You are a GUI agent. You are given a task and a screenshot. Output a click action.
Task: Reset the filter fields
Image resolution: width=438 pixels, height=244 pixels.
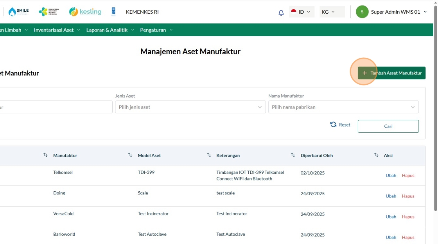click(340, 125)
